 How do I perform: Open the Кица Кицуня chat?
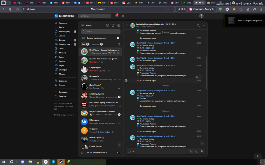click(x=100, y=69)
